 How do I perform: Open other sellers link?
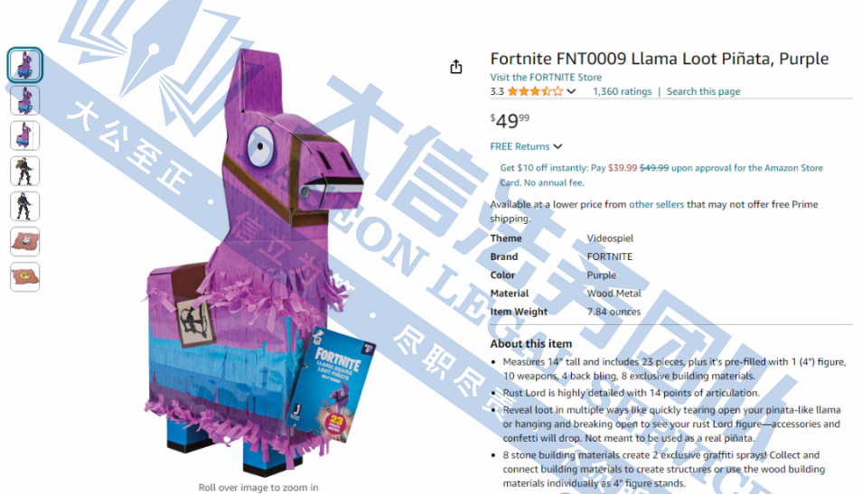(656, 204)
